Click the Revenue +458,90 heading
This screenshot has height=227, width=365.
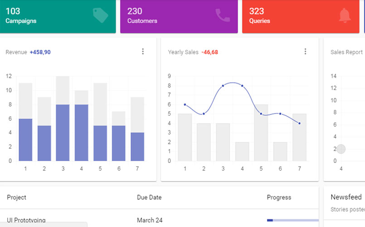28,52
